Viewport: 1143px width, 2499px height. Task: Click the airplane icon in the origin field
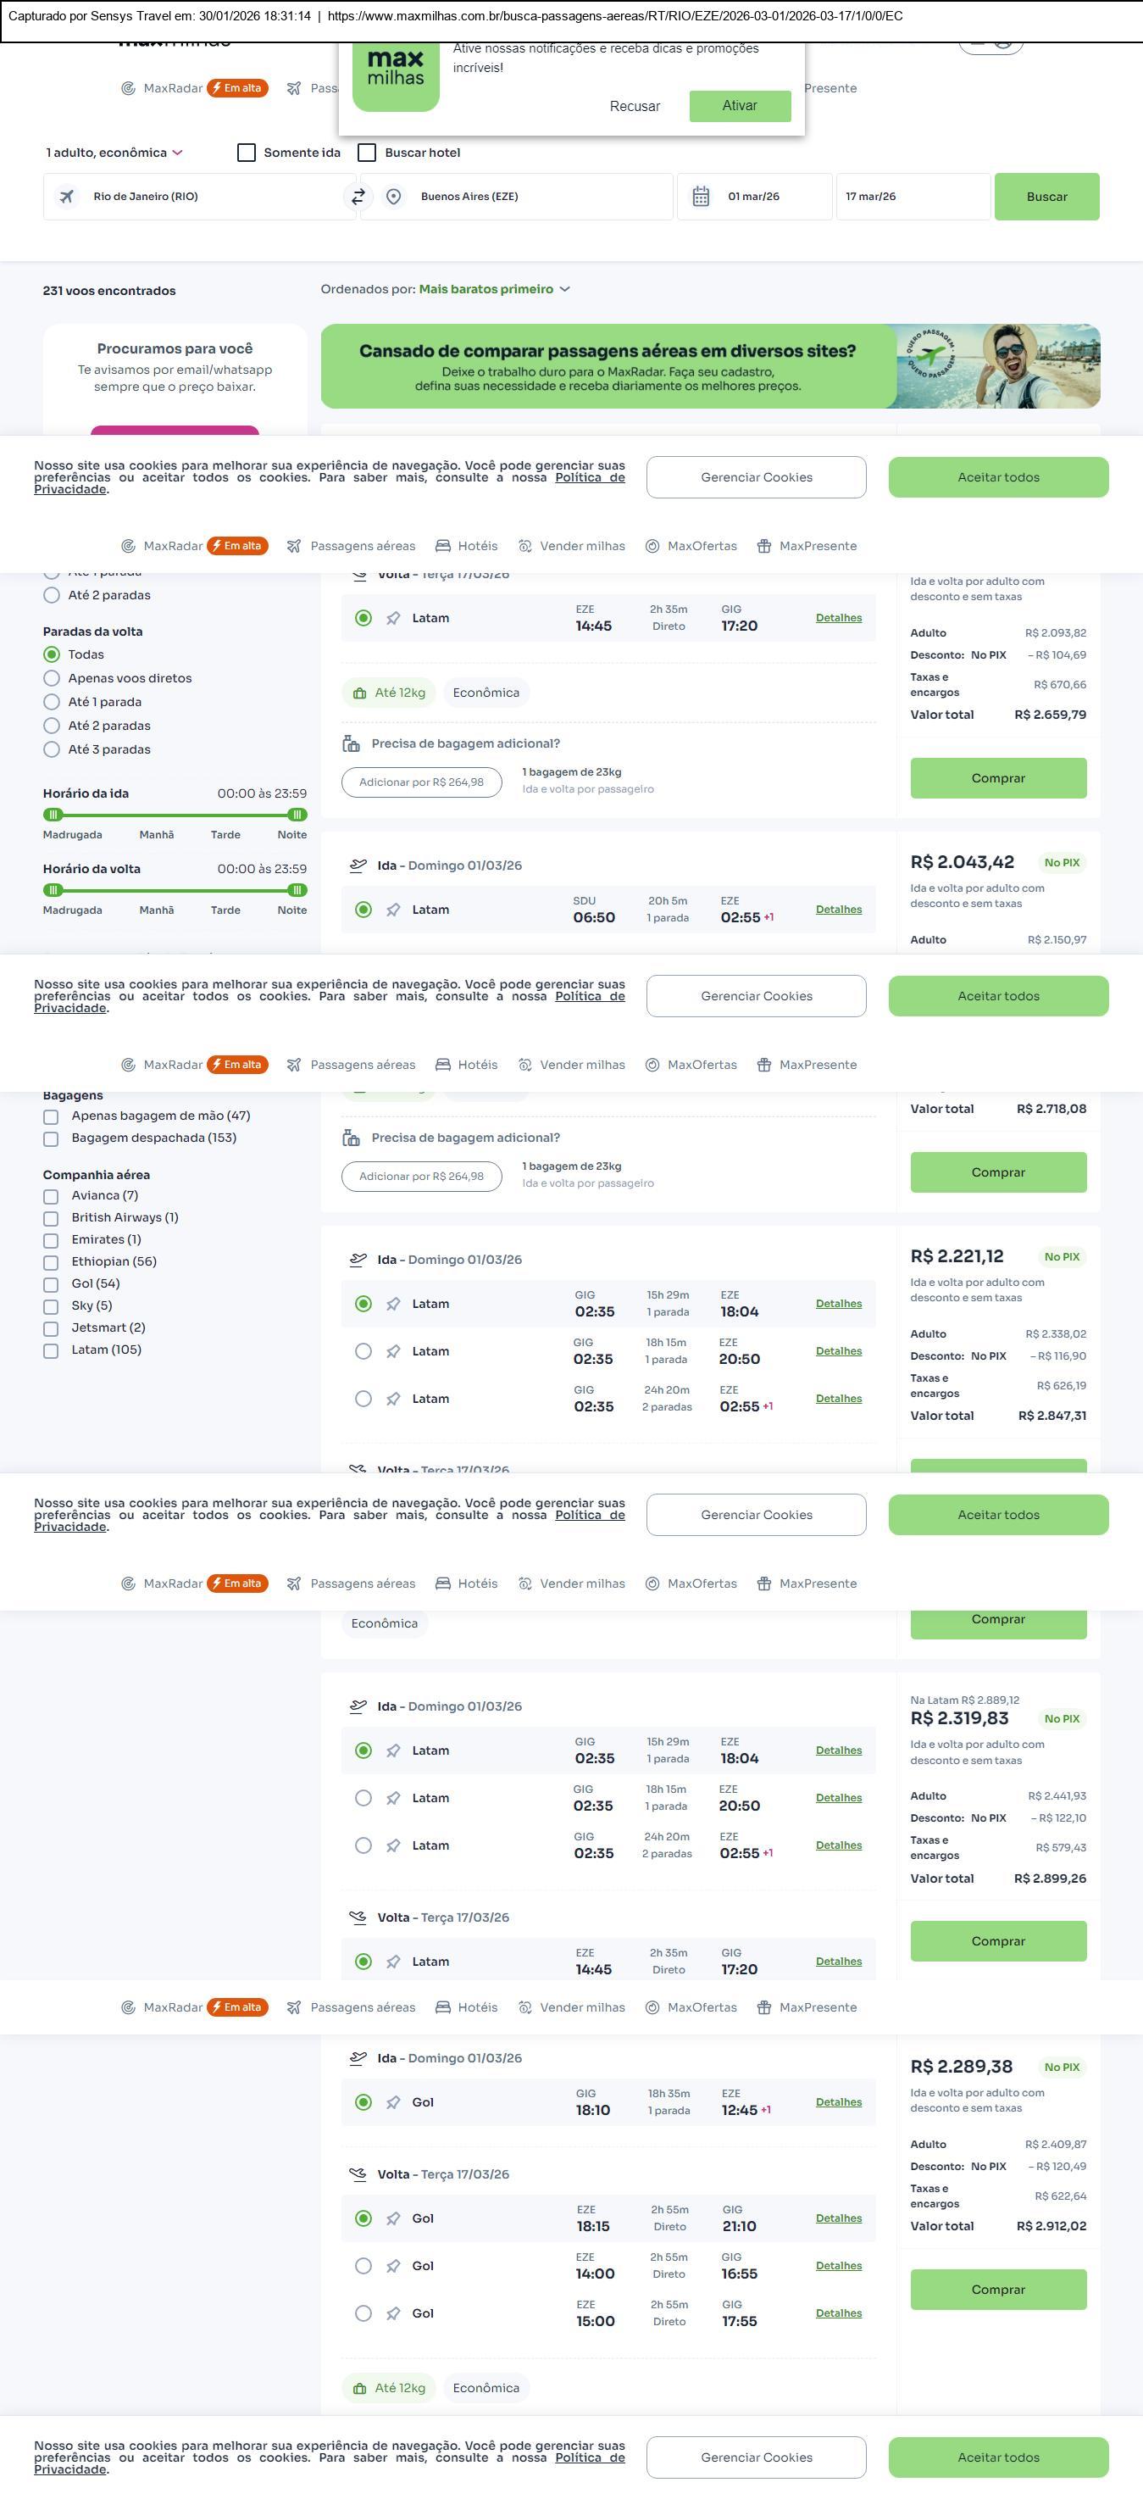click(x=67, y=197)
